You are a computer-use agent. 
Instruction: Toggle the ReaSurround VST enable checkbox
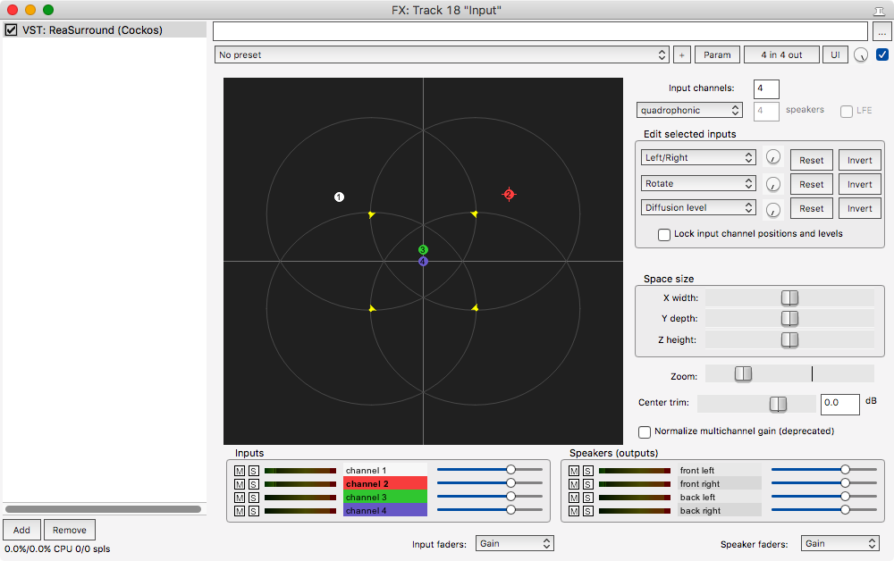click(x=11, y=30)
